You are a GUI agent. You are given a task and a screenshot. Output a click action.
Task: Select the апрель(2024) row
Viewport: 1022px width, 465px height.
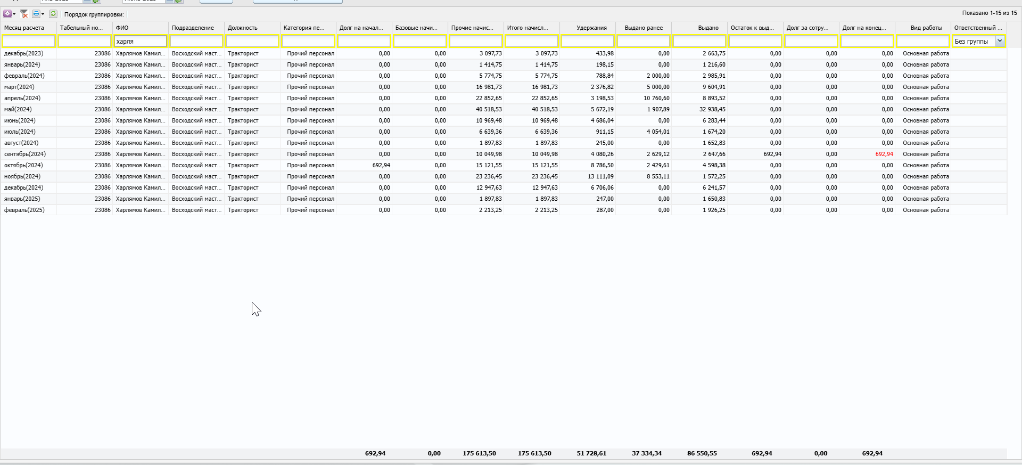(504, 98)
